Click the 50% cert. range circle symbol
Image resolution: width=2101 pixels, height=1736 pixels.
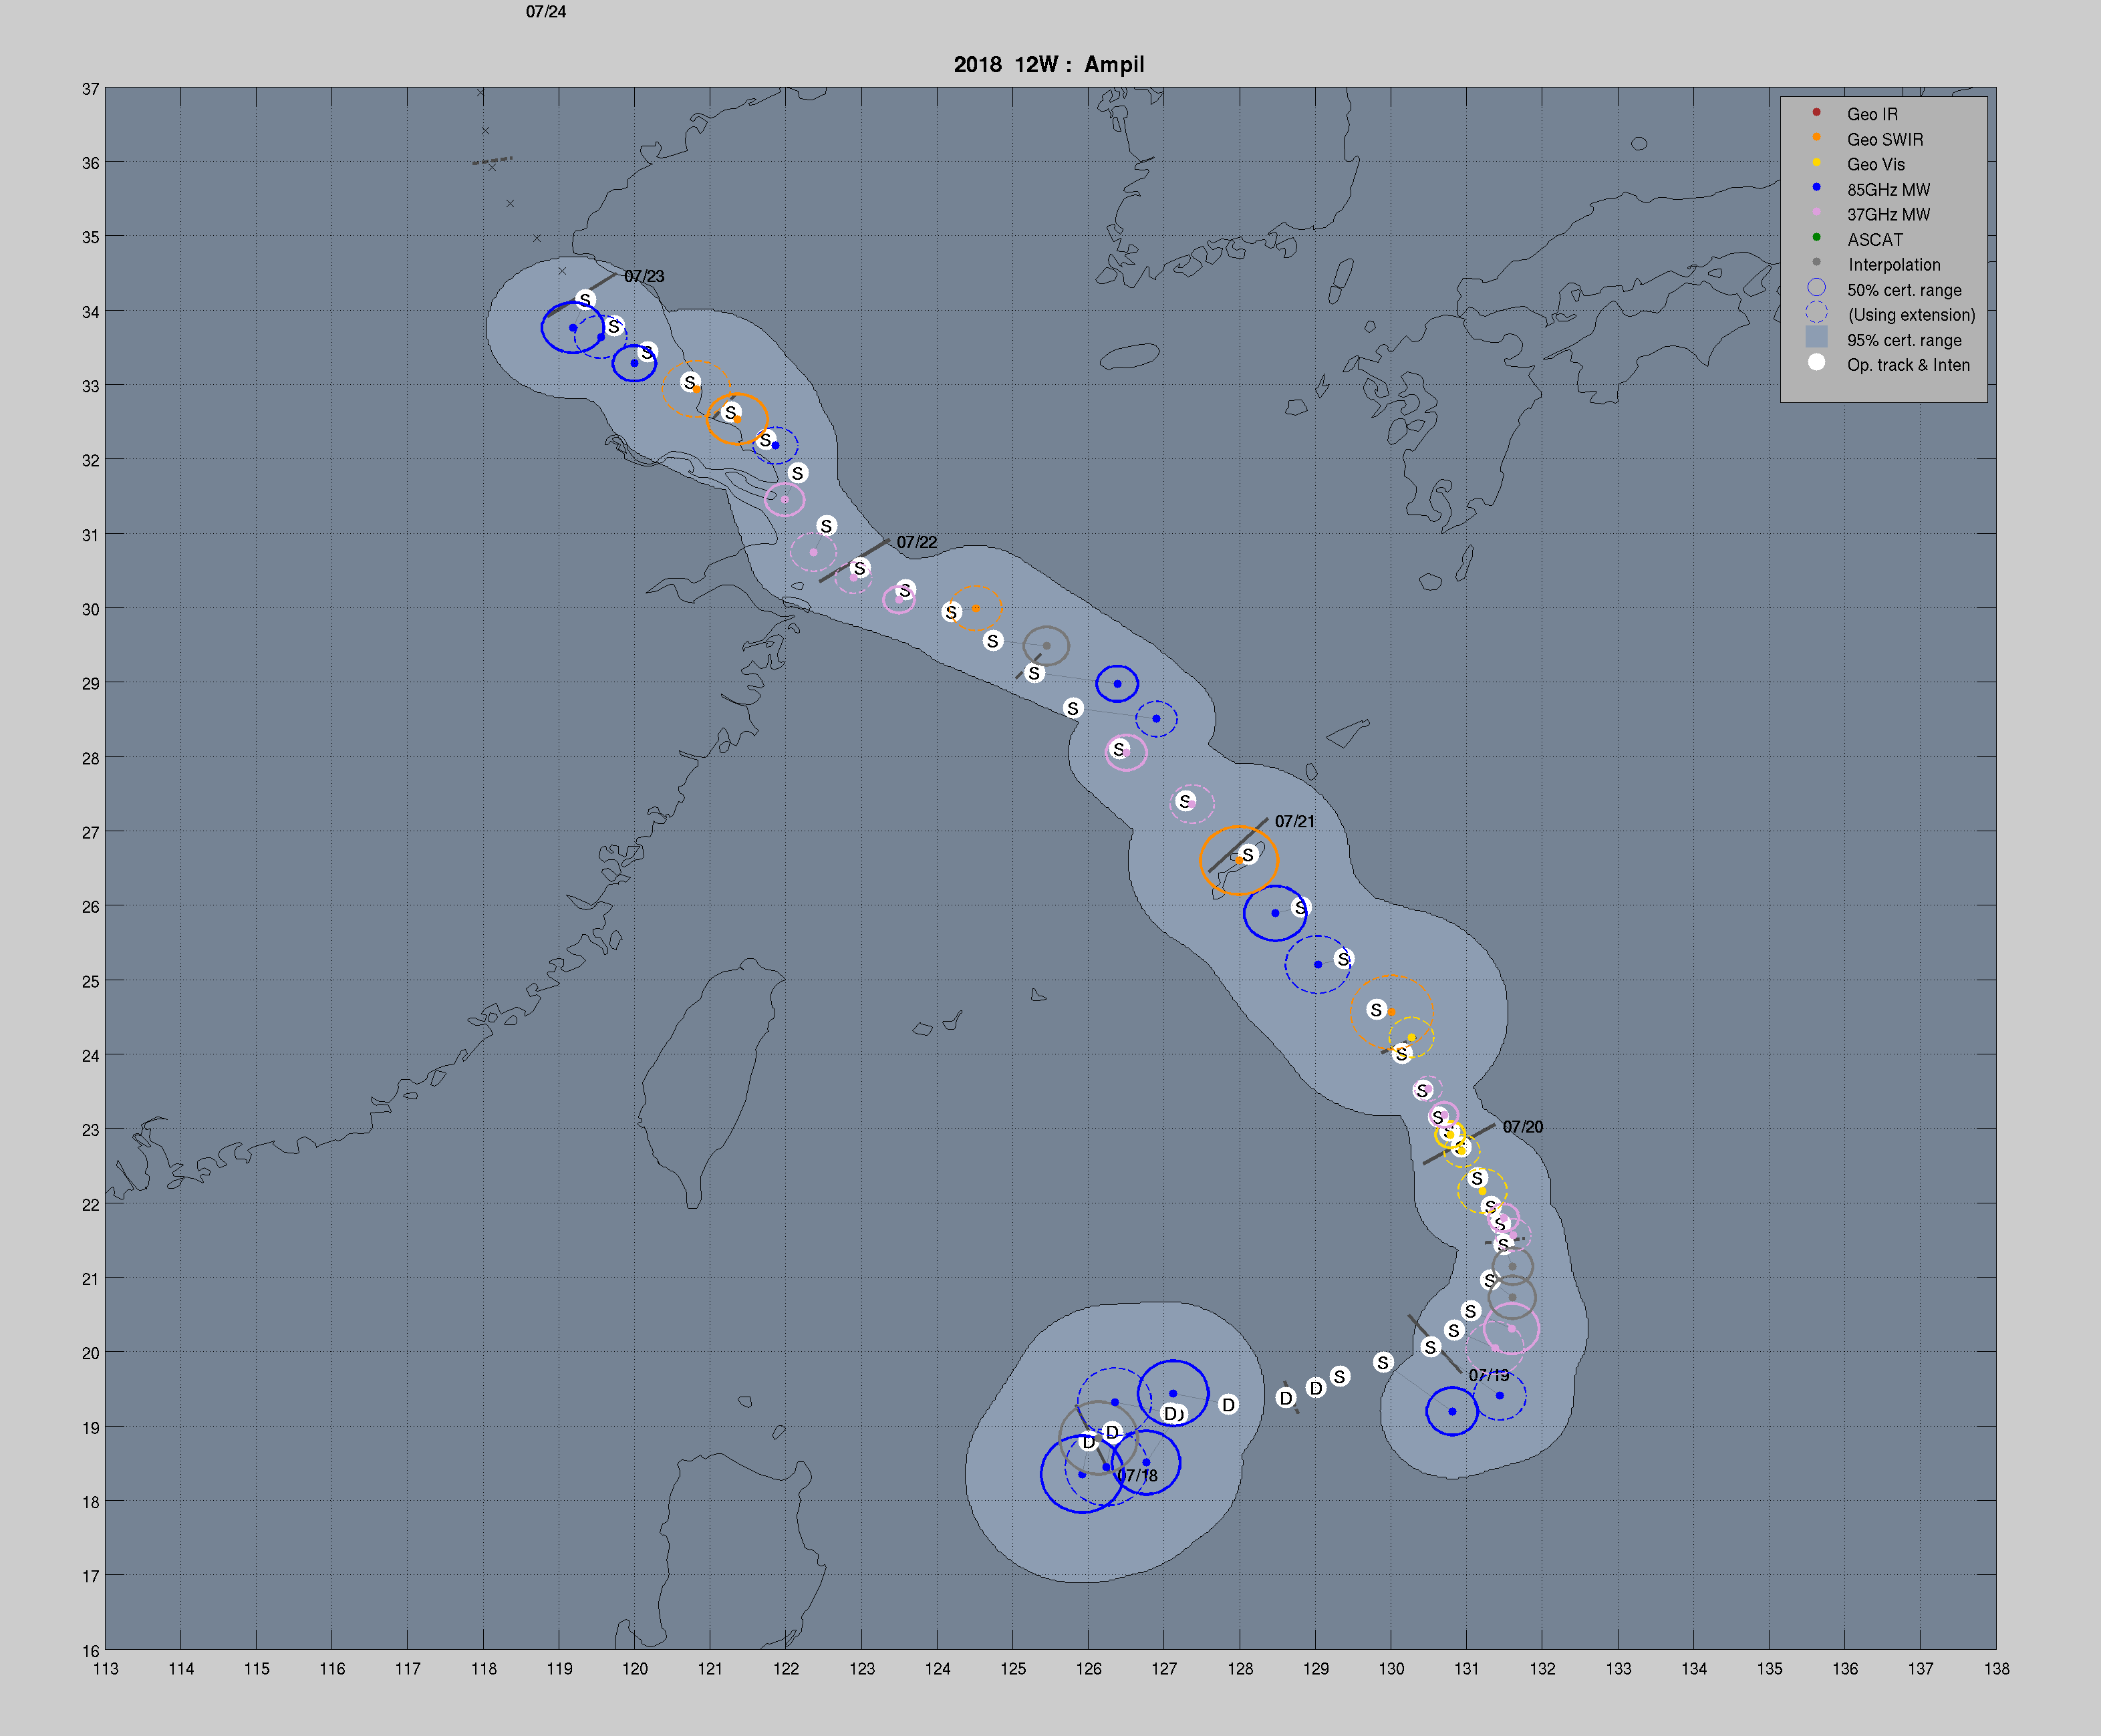click(x=1816, y=288)
